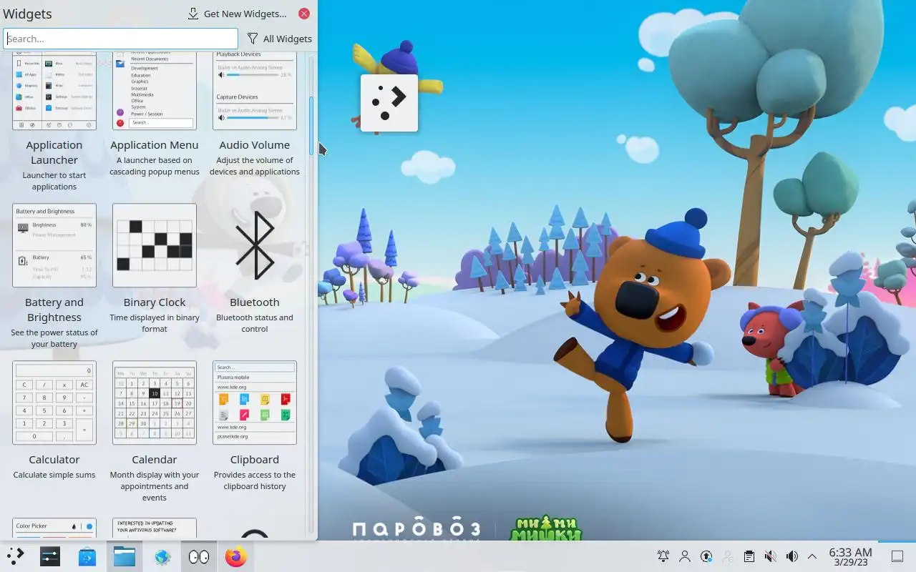Expand hidden system tray icons arrow

point(812,556)
